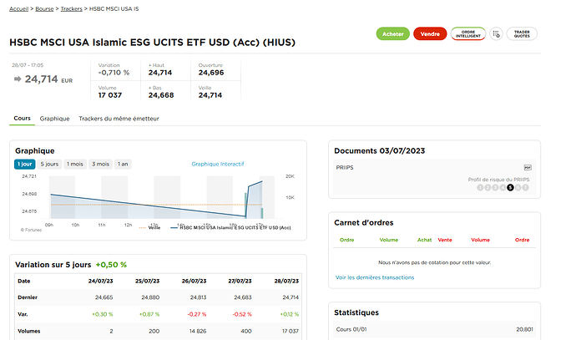The image size is (576, 340).
Task: Click the Variation value -0,710 %
Action: (x=114, y=73)
